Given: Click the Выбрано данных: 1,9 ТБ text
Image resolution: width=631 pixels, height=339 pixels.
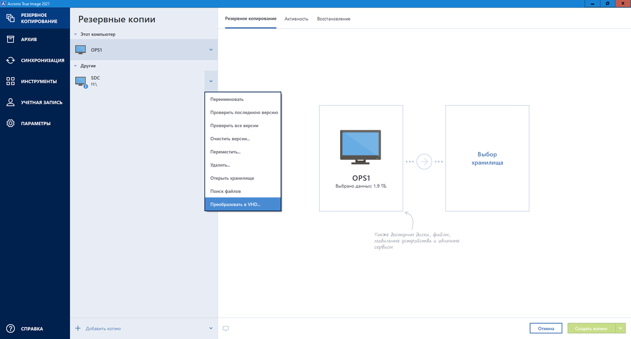Looking at the screenshot, I should click(361, 186).
